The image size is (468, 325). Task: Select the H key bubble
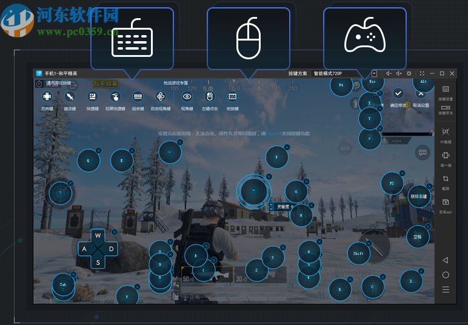[x=301, y=215]
